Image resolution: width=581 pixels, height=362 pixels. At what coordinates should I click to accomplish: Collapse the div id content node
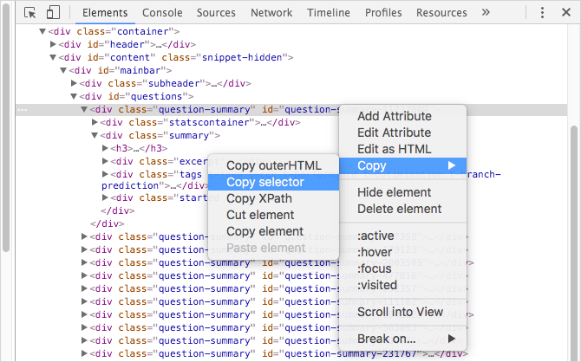[53, 57]
